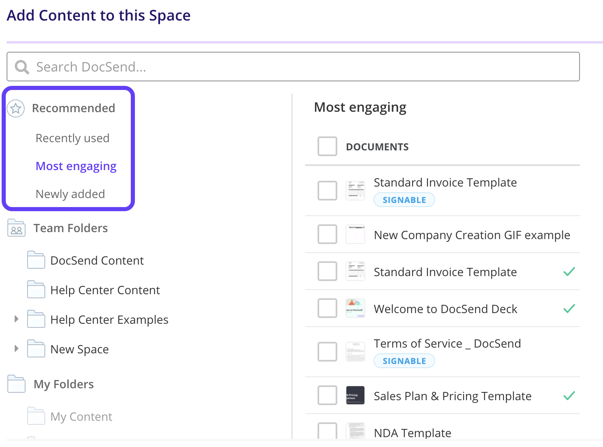This screenshot has height=447, width=603.
Task: Click the green checkmark beside Welcome to DocSend Deck
Action: (570, 309)
